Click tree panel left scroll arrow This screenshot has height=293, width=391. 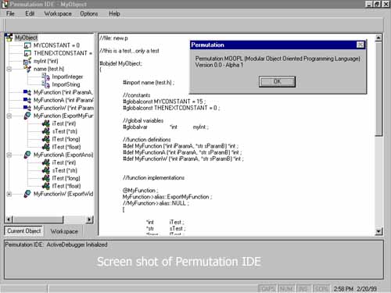coord(9,220)
